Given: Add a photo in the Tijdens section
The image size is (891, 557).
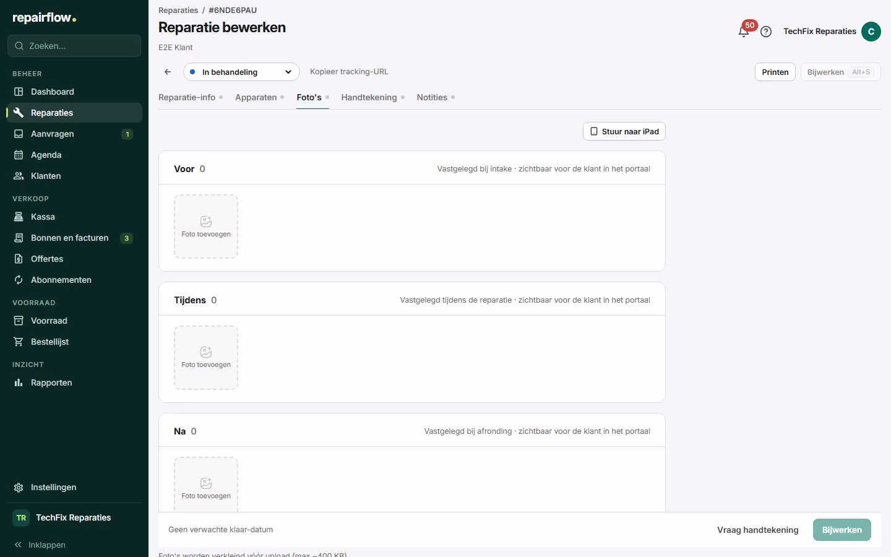Looking at the screenshot, I should click(206, 358).
